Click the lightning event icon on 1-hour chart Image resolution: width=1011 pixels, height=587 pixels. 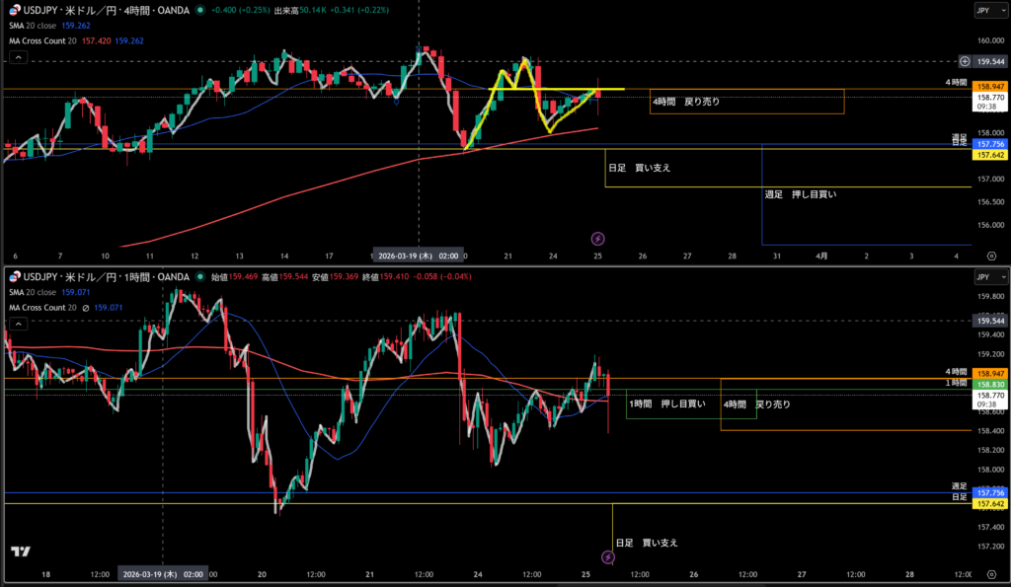tap(607, 558)
